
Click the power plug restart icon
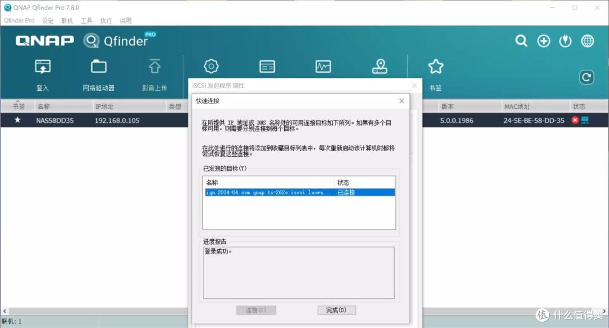(x=565, y=41)
